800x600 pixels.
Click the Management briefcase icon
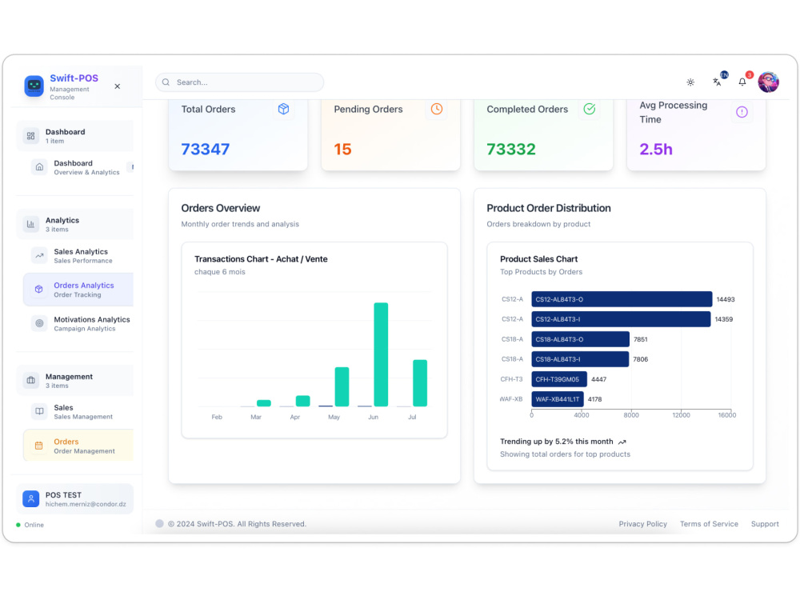[x=30, y=380]
